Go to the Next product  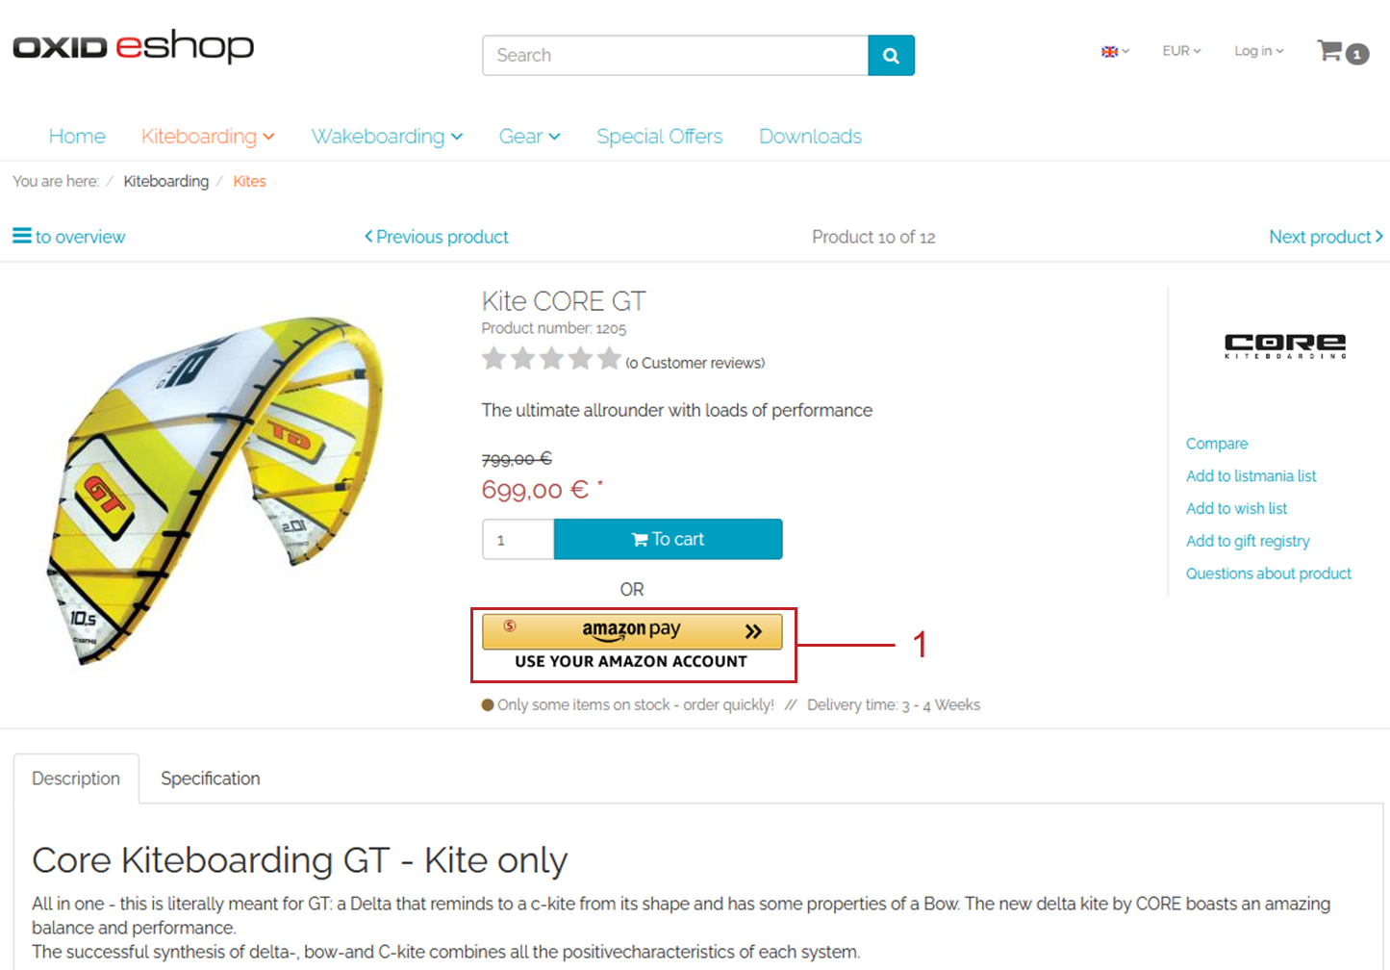[x=1325, y=237]
